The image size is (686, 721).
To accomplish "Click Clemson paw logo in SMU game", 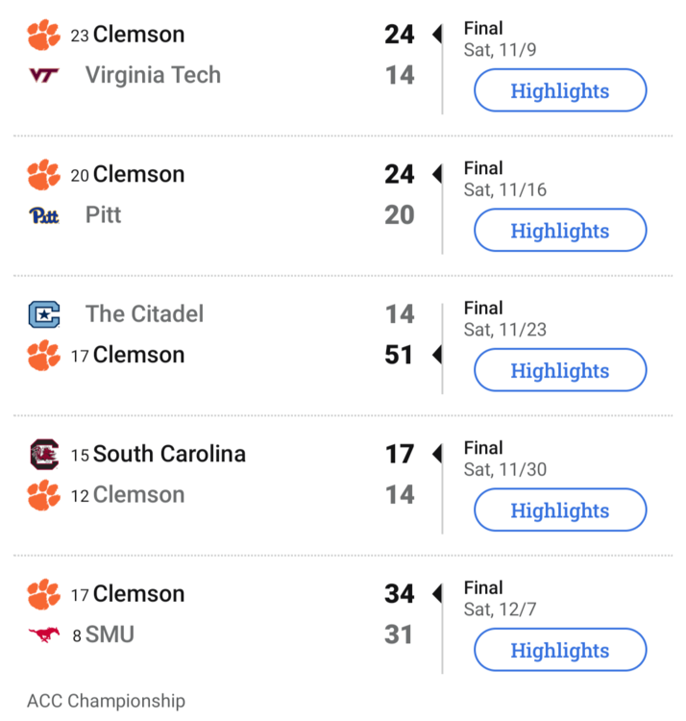I will coord(44,594).
